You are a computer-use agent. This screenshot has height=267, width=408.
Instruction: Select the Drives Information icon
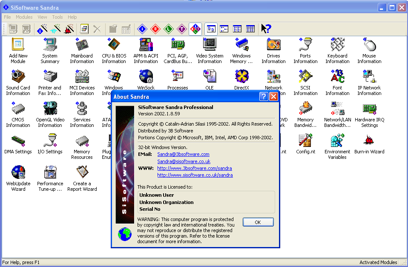273,45
